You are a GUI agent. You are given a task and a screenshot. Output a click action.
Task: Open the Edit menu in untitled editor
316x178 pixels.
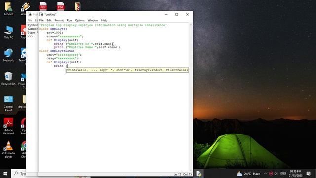tap(49, 20)
